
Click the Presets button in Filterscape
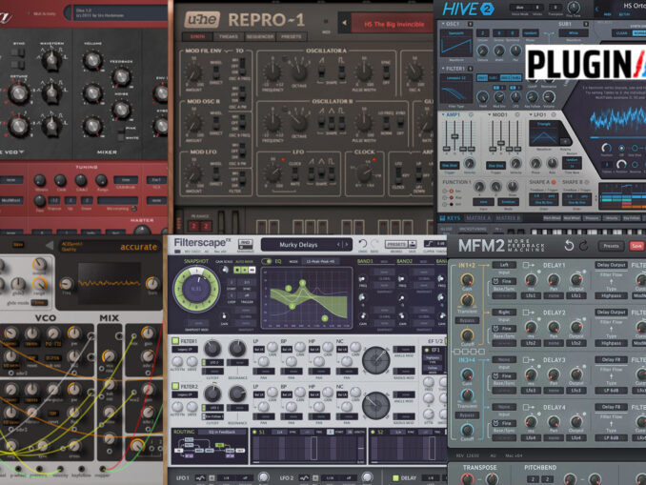(x=395, y=244)
